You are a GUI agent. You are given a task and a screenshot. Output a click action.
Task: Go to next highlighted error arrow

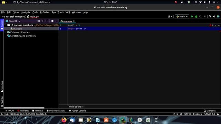click(219, 25)
